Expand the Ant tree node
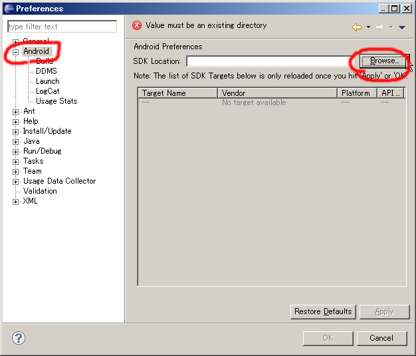The image size is (416, 356). [x=15, y=112]
